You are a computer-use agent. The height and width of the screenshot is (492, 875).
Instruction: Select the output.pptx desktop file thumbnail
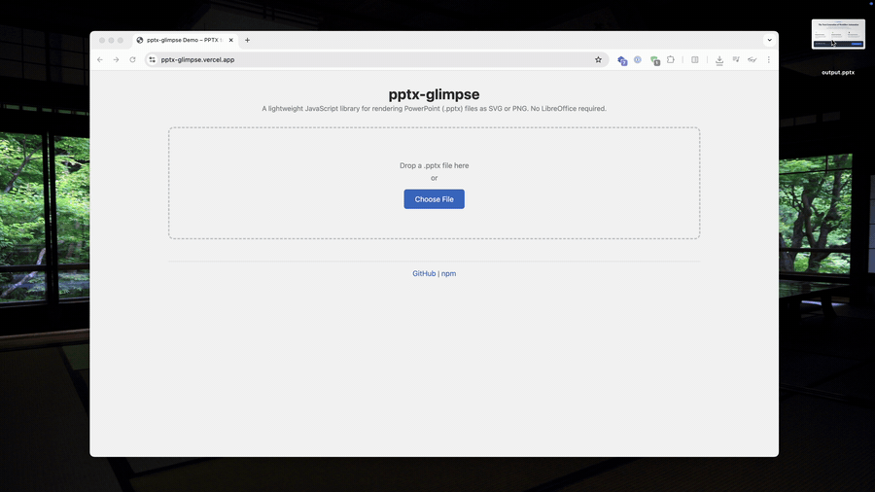(838, 34)
